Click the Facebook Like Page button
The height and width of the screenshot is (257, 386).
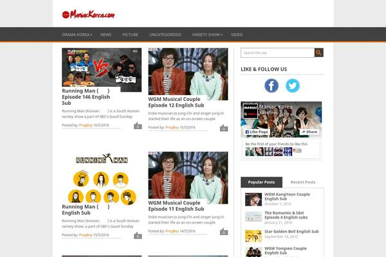[x=257, y=132]
